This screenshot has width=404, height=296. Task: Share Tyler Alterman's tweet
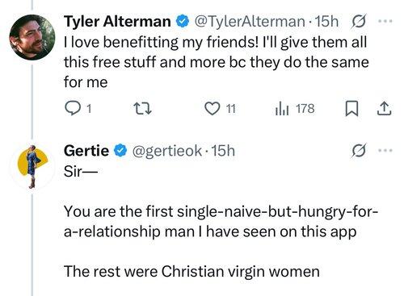point(384,109)
